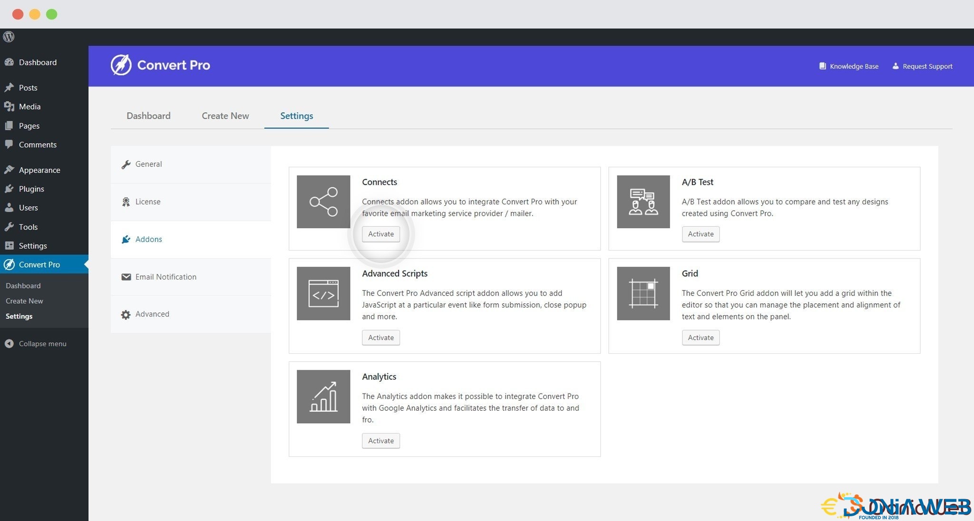Activate the Connects addon
974x521 pixels.
[381, 234]
